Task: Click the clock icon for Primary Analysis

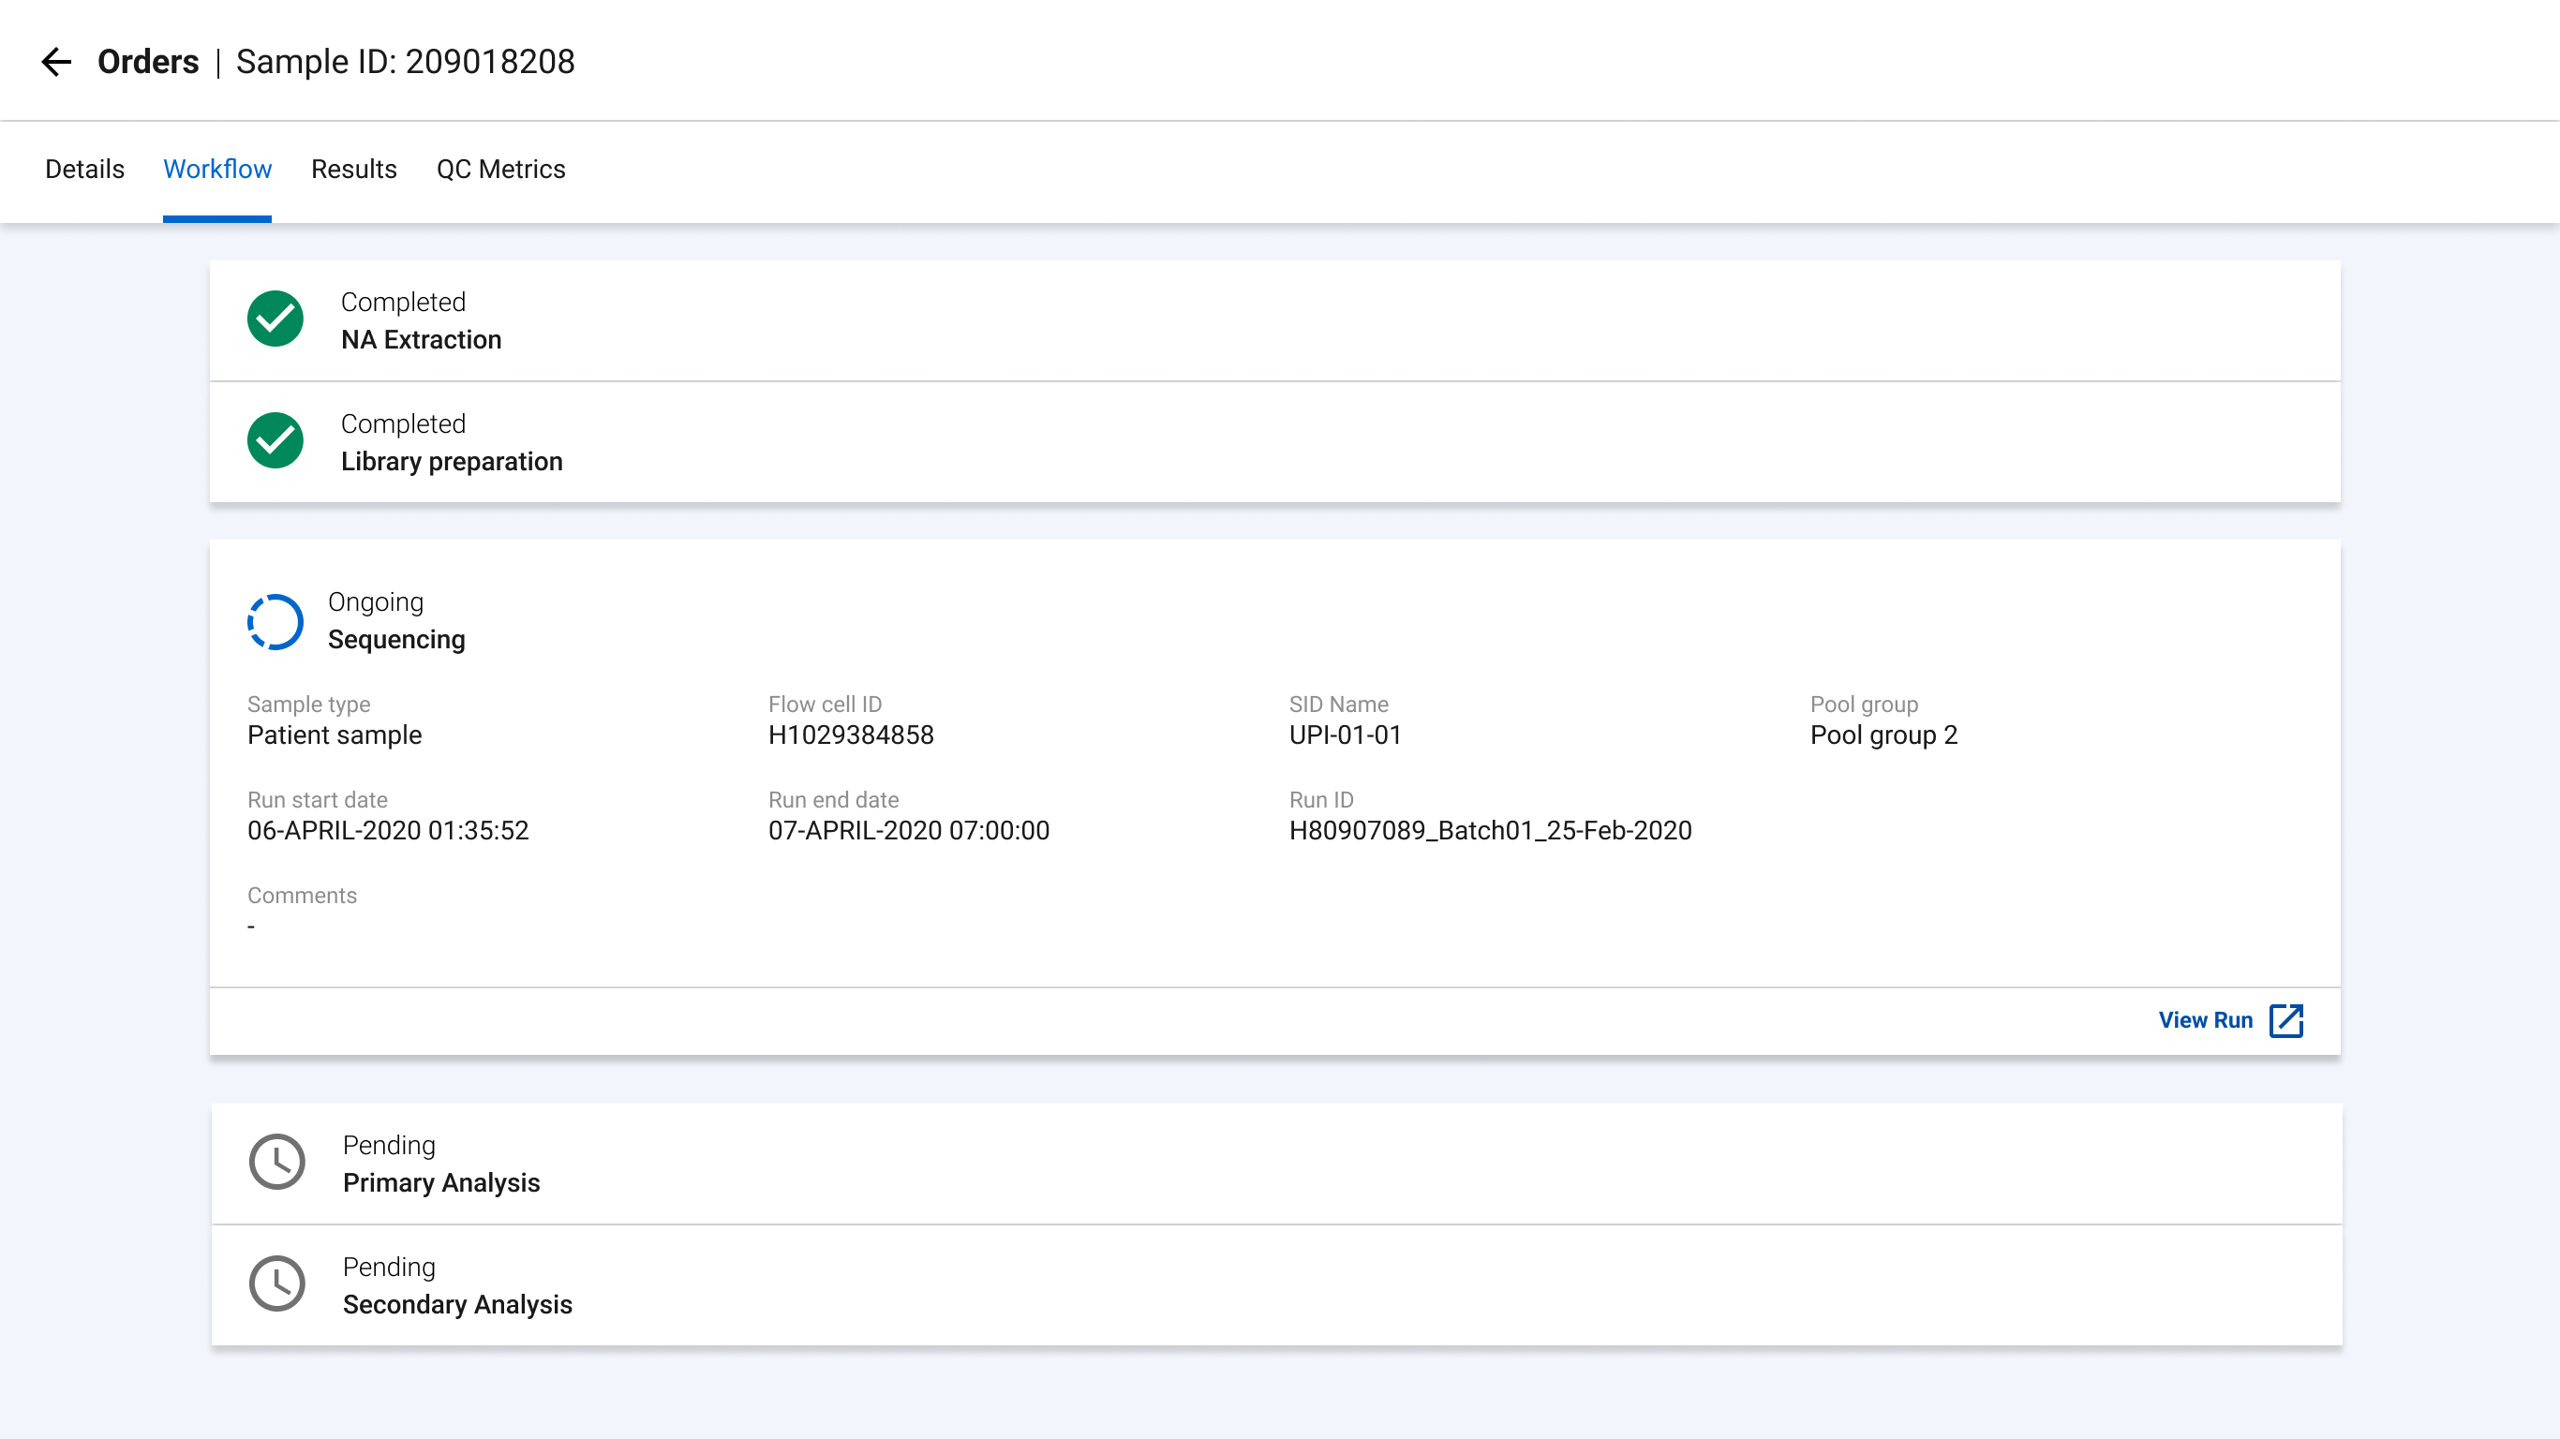Action: (x=277, y=1162)
